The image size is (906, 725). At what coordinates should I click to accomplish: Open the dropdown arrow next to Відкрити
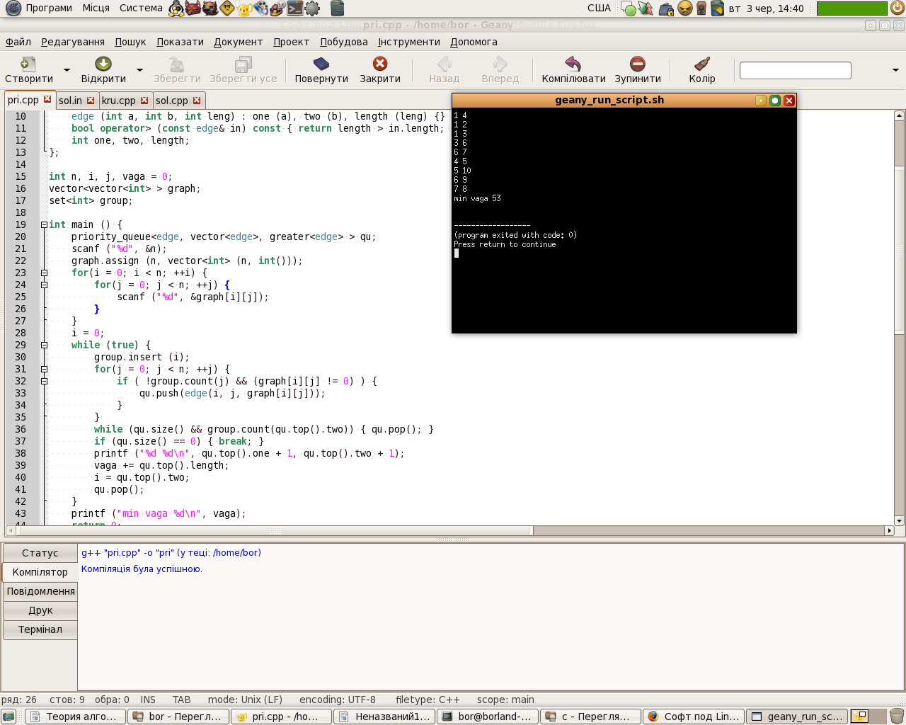pos(139,70)
